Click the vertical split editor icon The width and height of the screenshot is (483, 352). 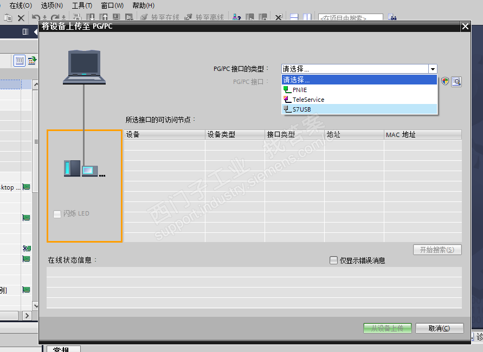coord(307,17)
